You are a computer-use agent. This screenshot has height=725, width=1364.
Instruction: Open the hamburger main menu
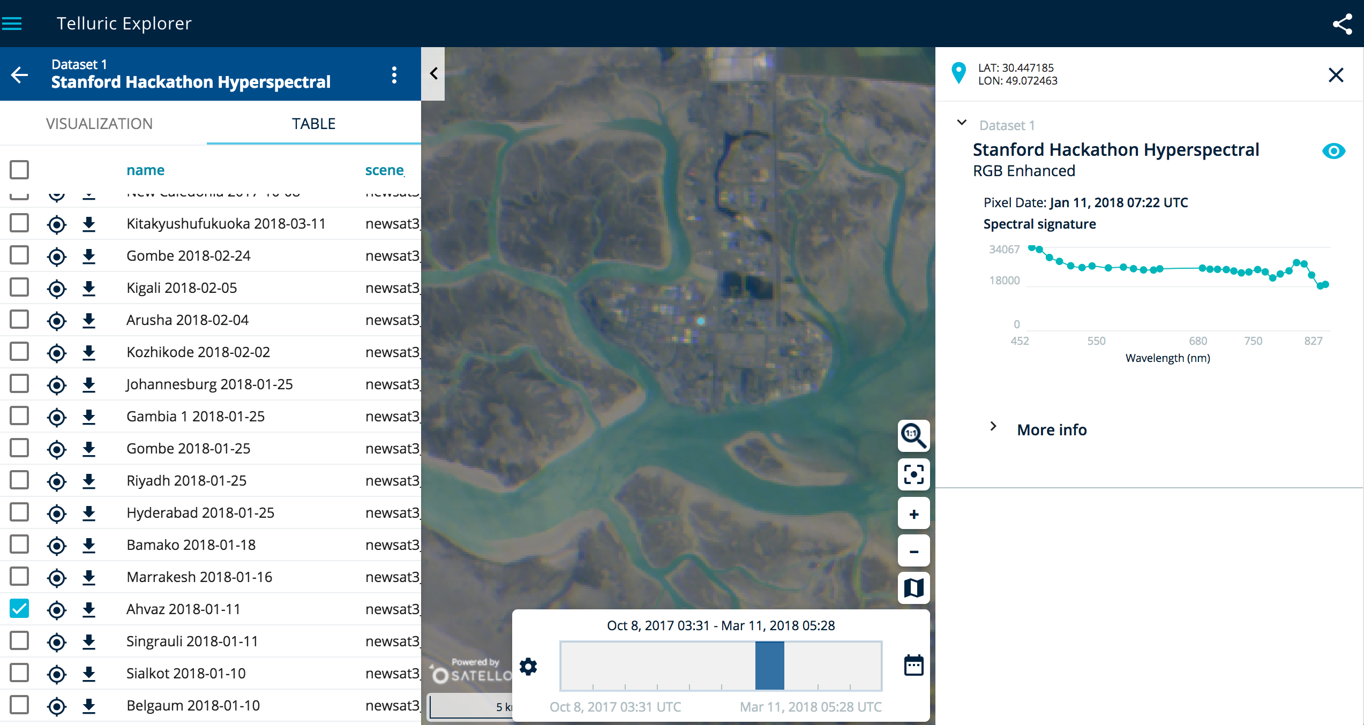click(12, 24)
